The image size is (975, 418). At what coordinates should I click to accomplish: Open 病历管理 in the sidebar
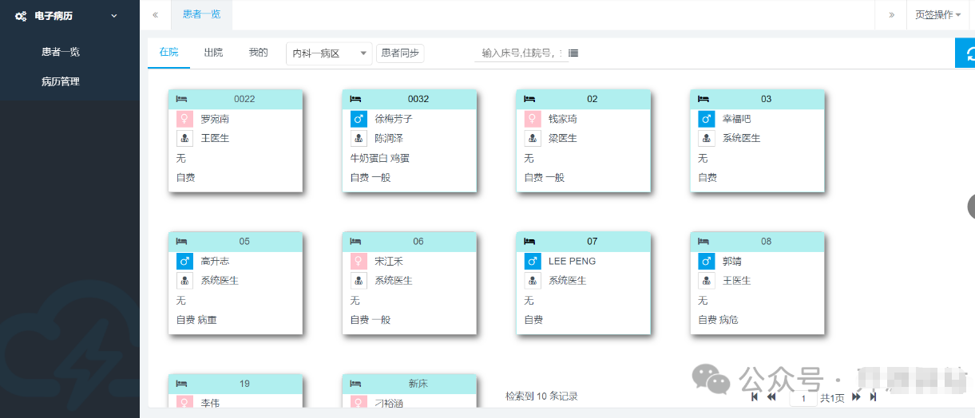pyautogui.click(x=61, y=81)
